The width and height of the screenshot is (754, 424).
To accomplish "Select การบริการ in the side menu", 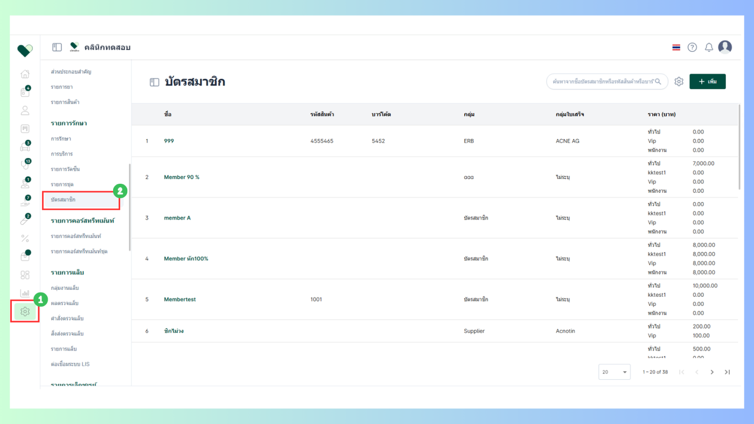I will point(62,154).
